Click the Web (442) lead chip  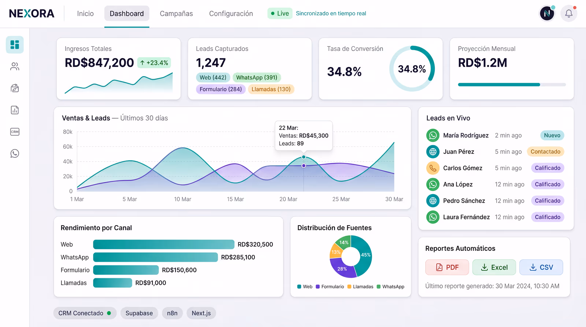213,78
